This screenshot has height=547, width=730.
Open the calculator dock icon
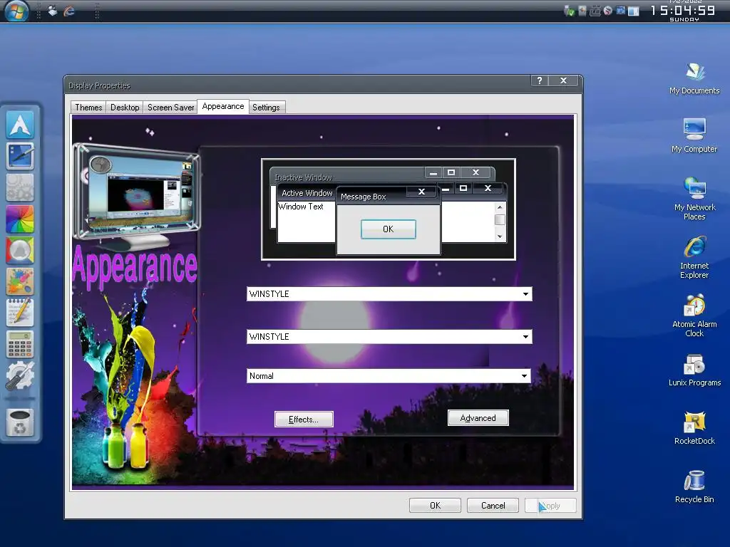(19, 344)
